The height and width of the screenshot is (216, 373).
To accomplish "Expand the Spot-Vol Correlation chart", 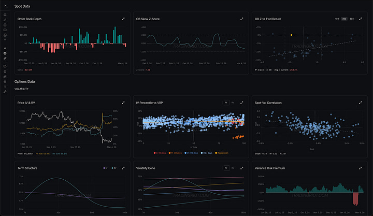I will (x=361, y=103).
